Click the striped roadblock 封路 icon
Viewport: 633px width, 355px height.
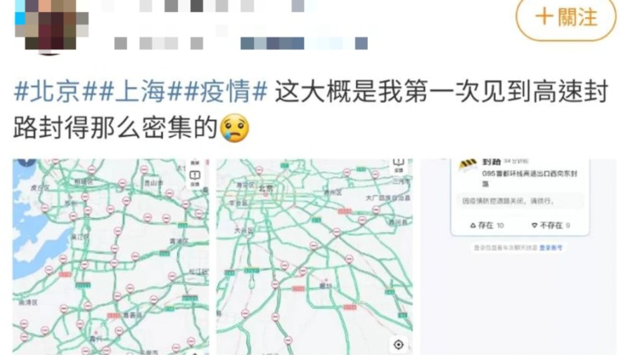click(x=468, y=164)
